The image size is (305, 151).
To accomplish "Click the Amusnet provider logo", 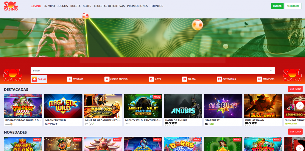I will click(x=291, y=124).
